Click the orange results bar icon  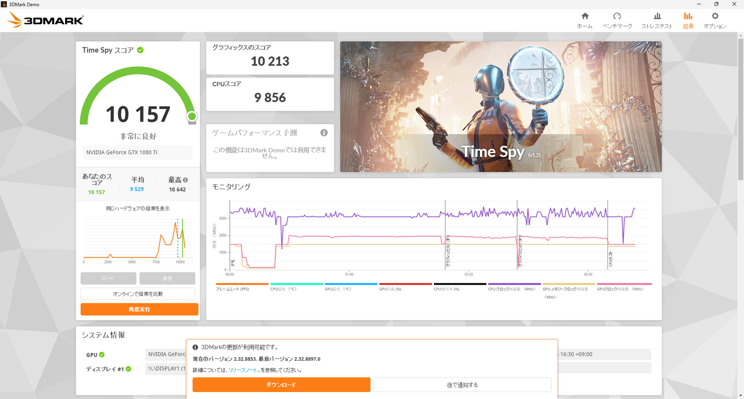(x=688, y=16)
